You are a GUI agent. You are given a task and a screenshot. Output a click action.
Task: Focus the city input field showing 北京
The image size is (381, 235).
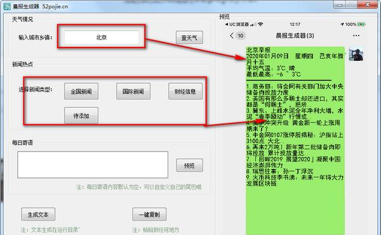click(102, 37)
